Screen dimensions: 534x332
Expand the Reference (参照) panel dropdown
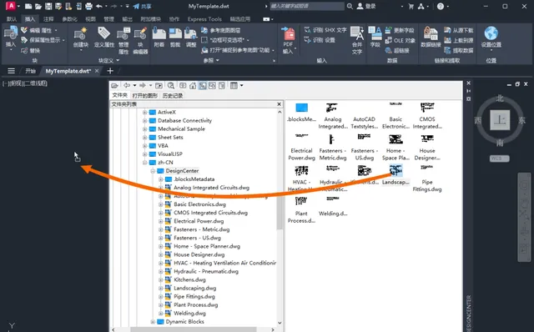pyautogui.click(x=217, y=61)
